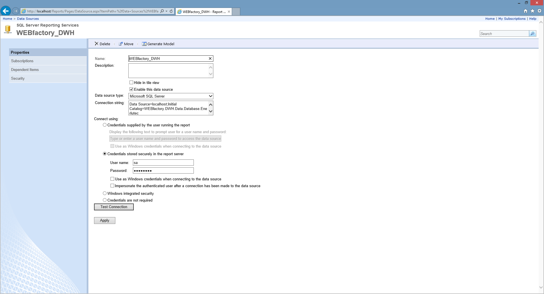
Task: Click the Refresh page icon in address bar
Action: (171, 11)
